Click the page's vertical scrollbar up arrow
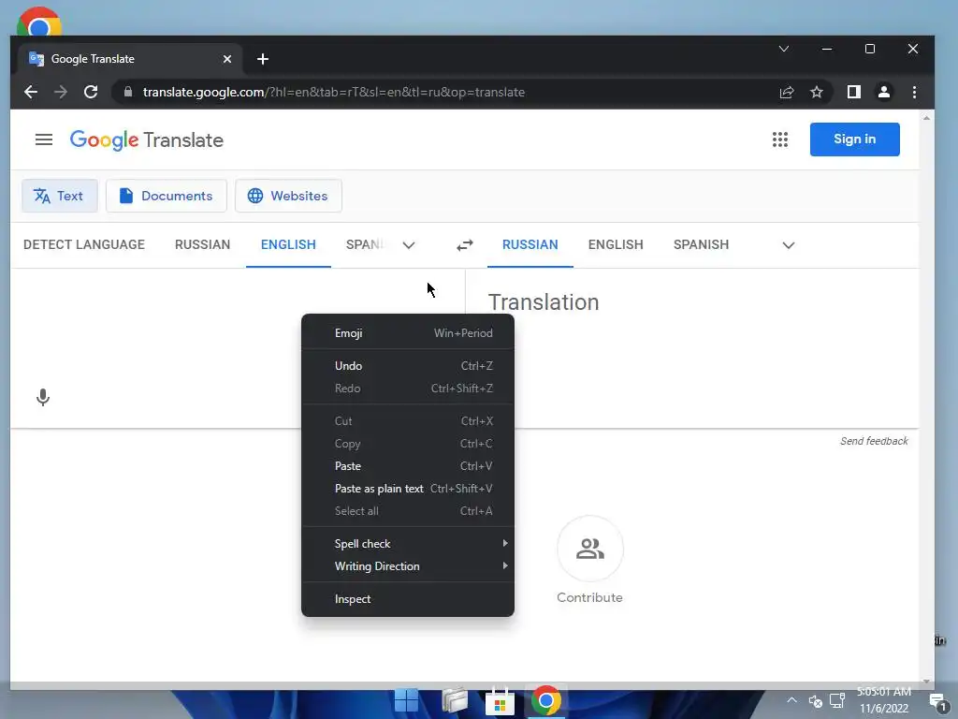 click(926, 118)
